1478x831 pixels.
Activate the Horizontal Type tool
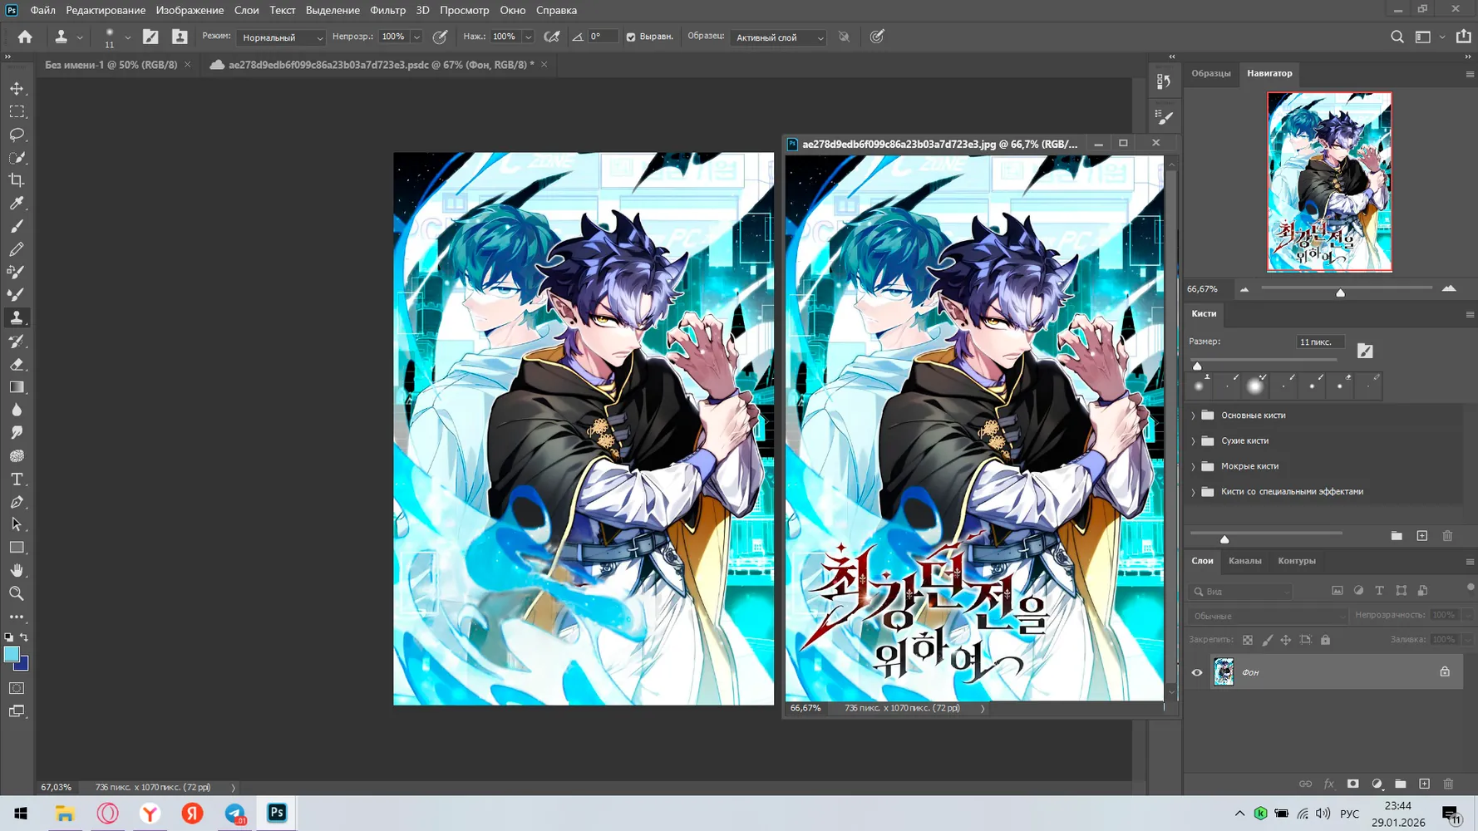click(x=17, y=479)
